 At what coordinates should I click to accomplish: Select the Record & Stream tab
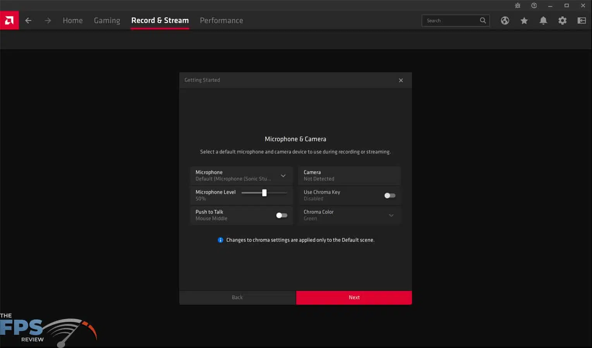pyautogui.click(x=160, y=20)
